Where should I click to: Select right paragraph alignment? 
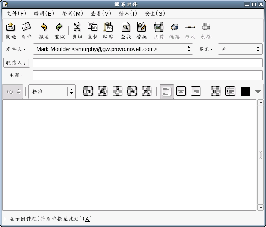click(x=196, y=91)
